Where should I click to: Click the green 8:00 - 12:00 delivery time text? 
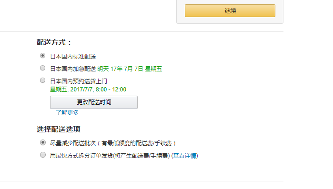[111, 90]
